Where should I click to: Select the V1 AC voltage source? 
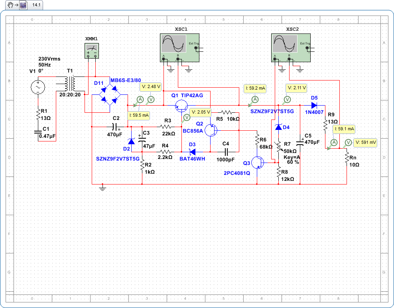[38, 88]
